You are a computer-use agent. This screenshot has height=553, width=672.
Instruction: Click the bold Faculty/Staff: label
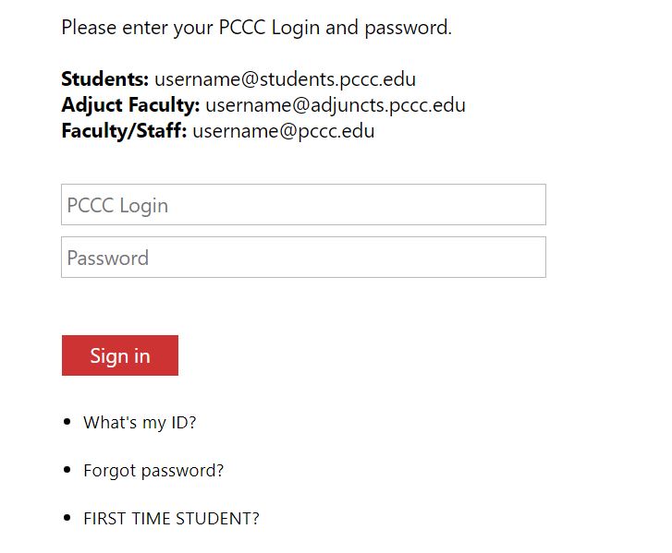click(124, 131)
